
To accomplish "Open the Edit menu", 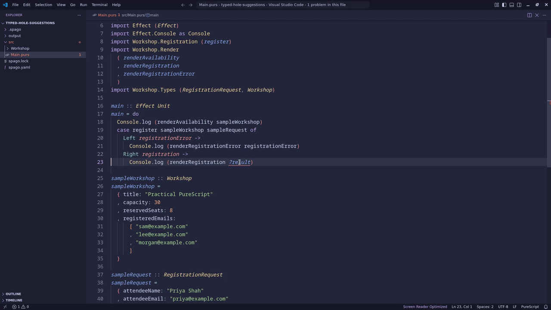I will 27,5.
